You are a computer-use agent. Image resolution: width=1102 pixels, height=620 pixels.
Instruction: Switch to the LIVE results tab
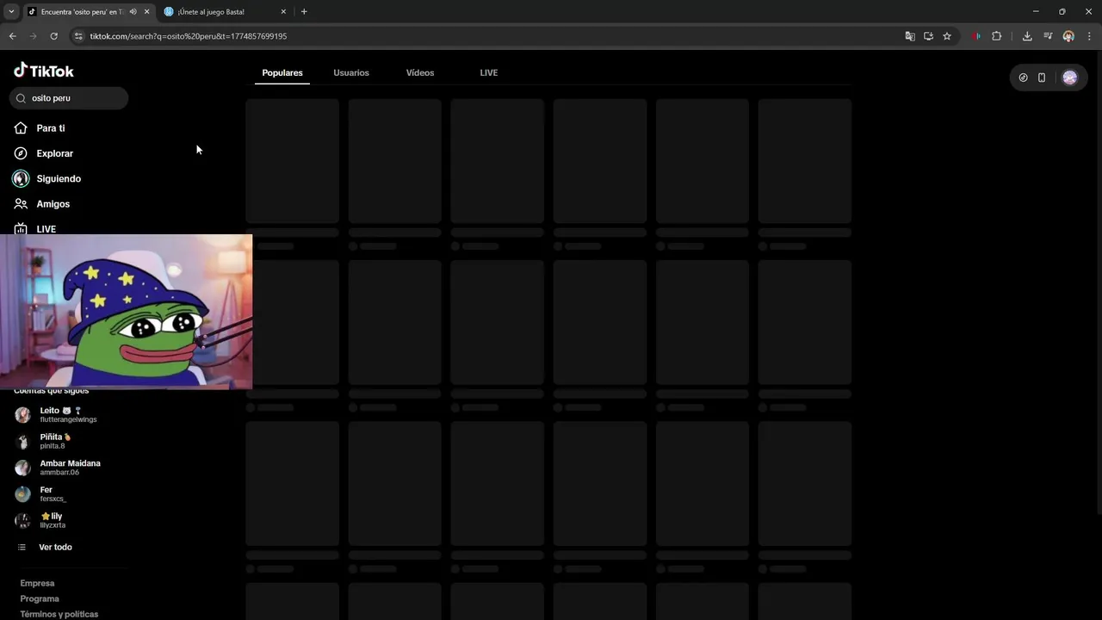tap(489, 73)
